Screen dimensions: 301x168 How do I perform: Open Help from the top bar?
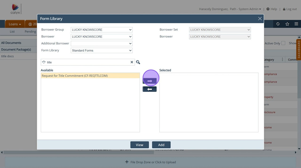(272, 9)
